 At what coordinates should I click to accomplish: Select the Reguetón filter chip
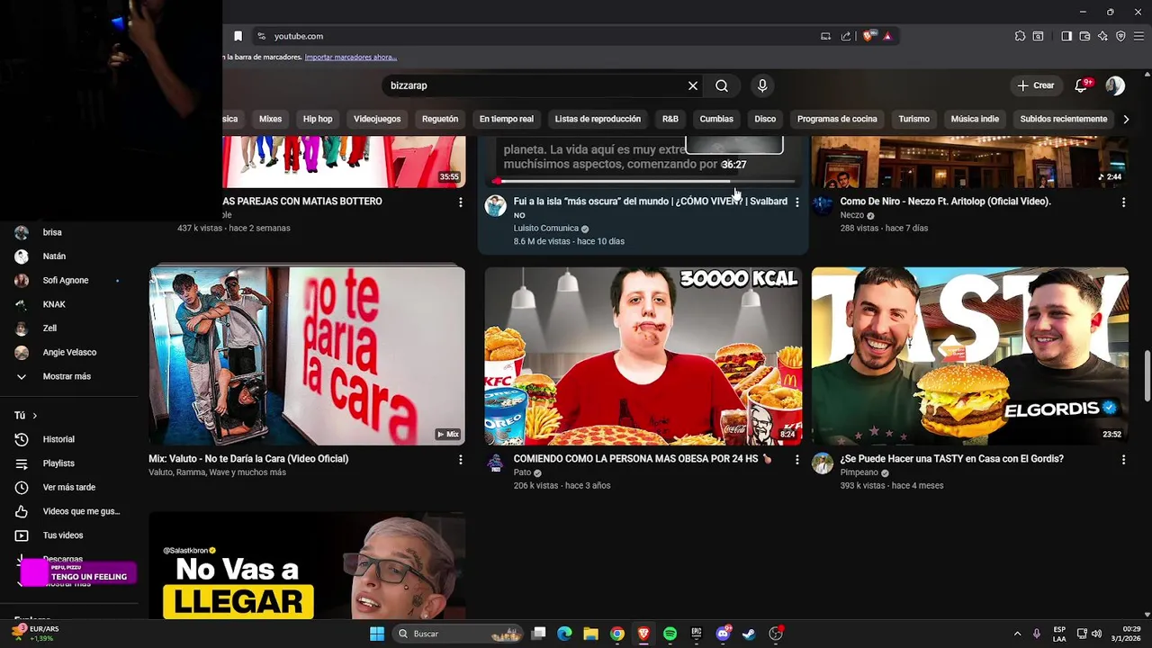[440, 119]
